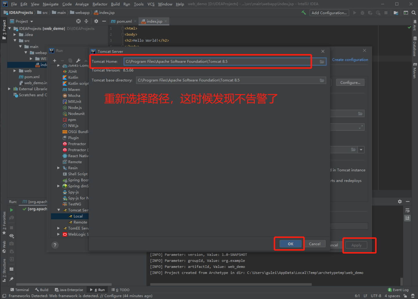Click the Search Everywhere magnifier icon
This screenshot has height=299, width=418.
[414, 13]
